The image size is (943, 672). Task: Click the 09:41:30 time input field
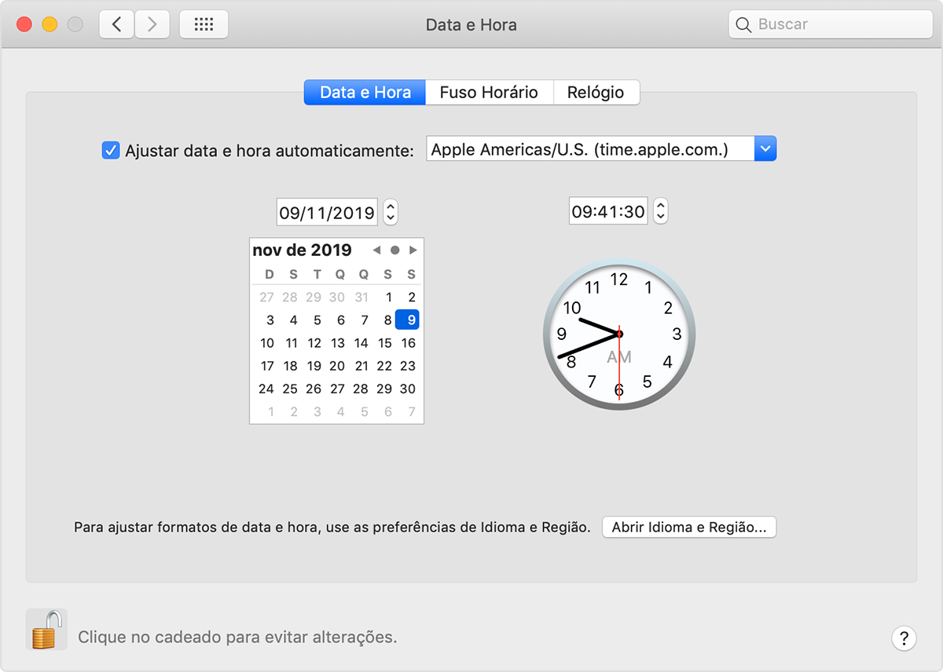608,211
